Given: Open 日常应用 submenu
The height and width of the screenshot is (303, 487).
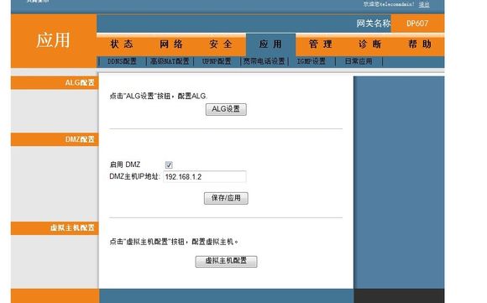Looking at the screenshot, I should click(x=359, y=61).
